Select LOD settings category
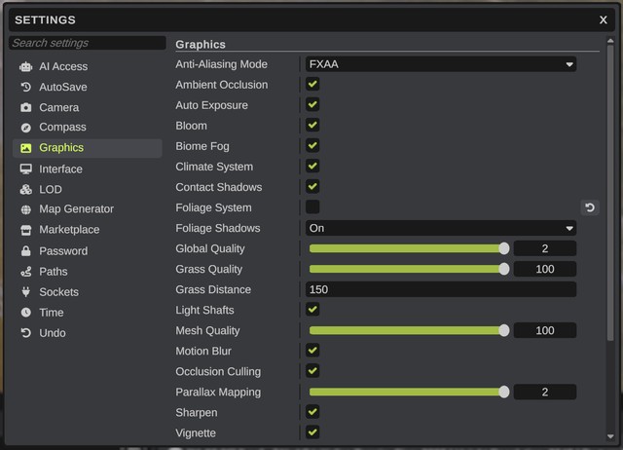Screen dimensions: 623x450 [87, 189]
